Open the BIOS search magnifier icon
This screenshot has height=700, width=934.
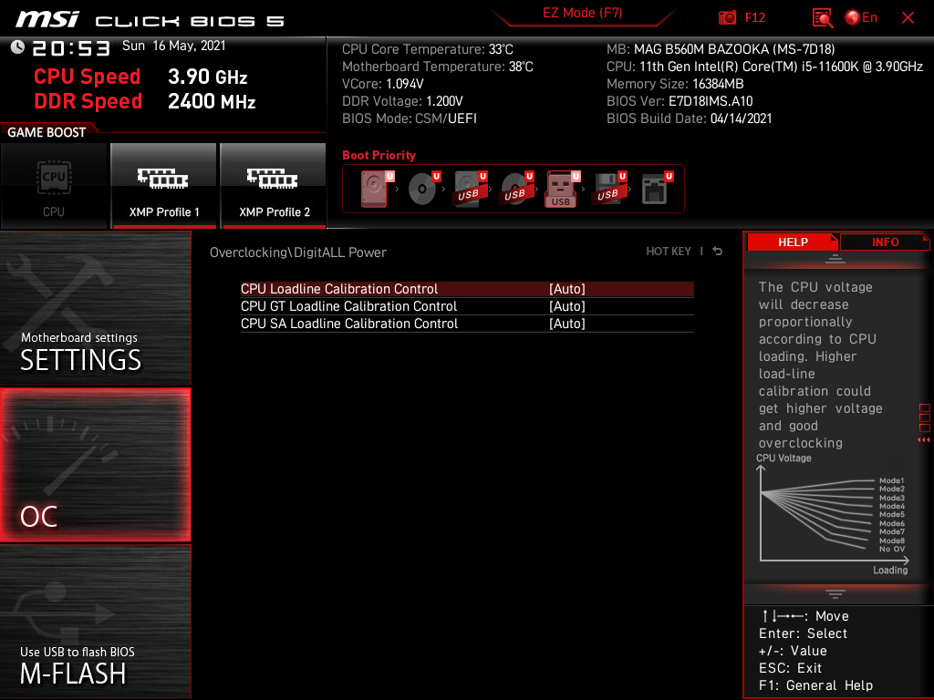point(822,18)
